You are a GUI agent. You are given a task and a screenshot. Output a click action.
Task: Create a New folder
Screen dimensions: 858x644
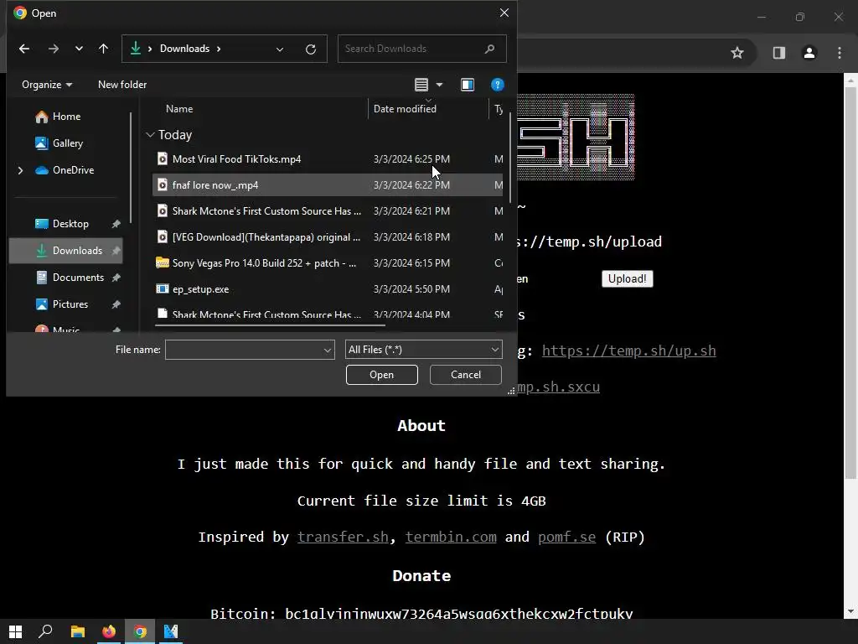[x=122, y=85]
